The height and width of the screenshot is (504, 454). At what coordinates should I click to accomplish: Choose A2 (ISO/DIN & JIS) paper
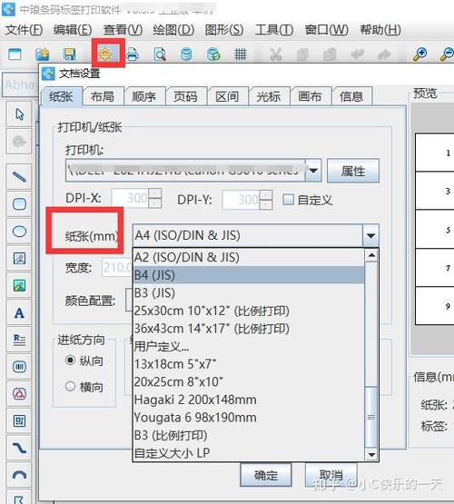(x=249, y=258)
